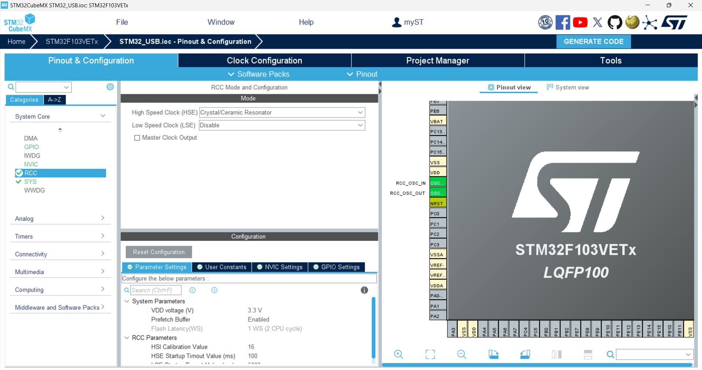Collapse System Parameters tree group
The image size is (702, 370).
(127, 301)
